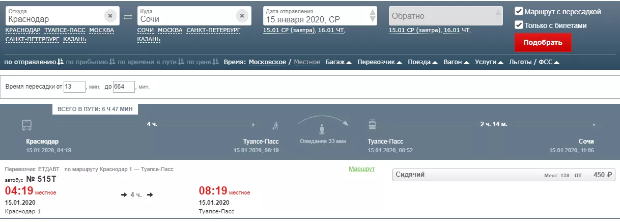Expand the Багаж filter
This screenshot has height=222, width=620.
(339, 62)
